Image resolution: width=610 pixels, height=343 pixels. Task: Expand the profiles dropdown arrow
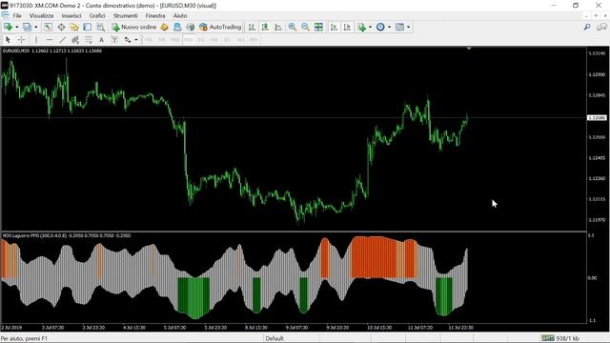click(36, 27)
